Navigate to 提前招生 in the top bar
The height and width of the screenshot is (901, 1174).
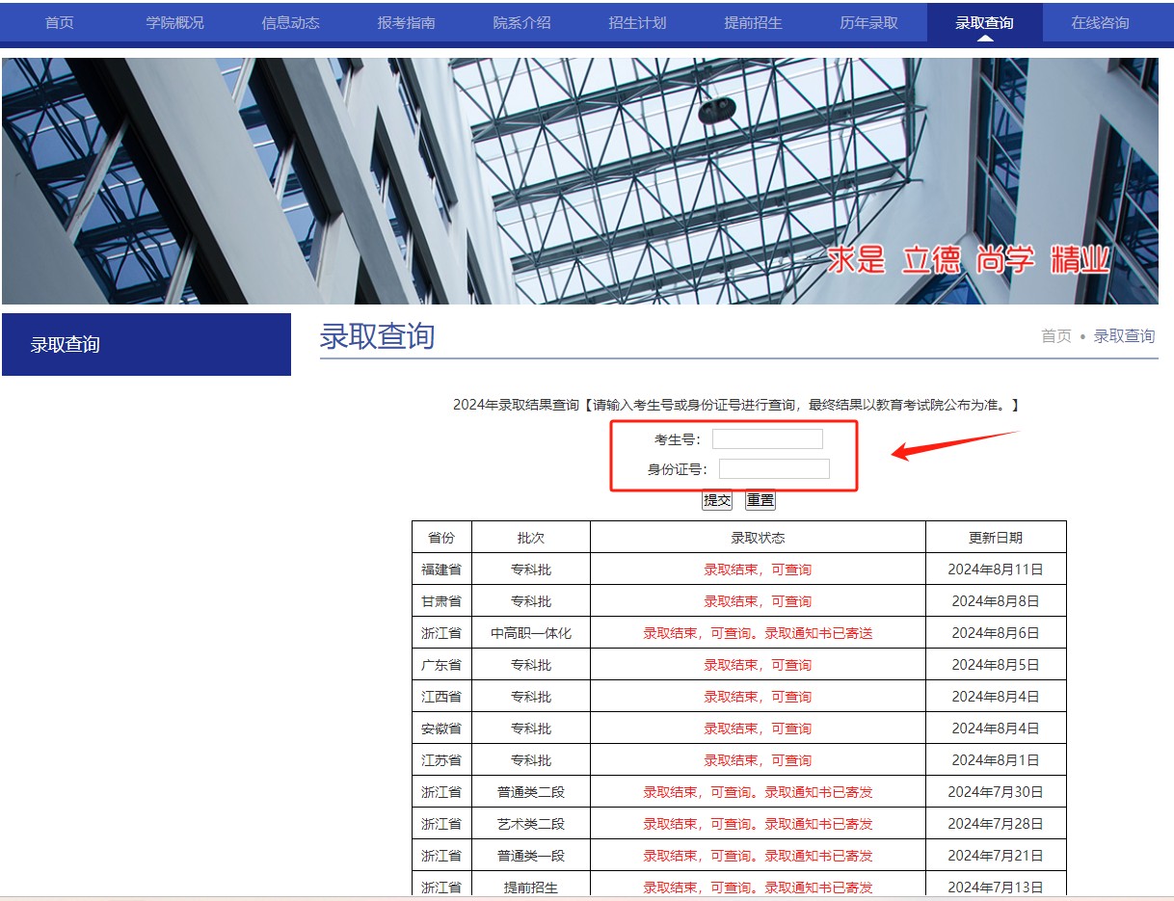pos(753,22)
